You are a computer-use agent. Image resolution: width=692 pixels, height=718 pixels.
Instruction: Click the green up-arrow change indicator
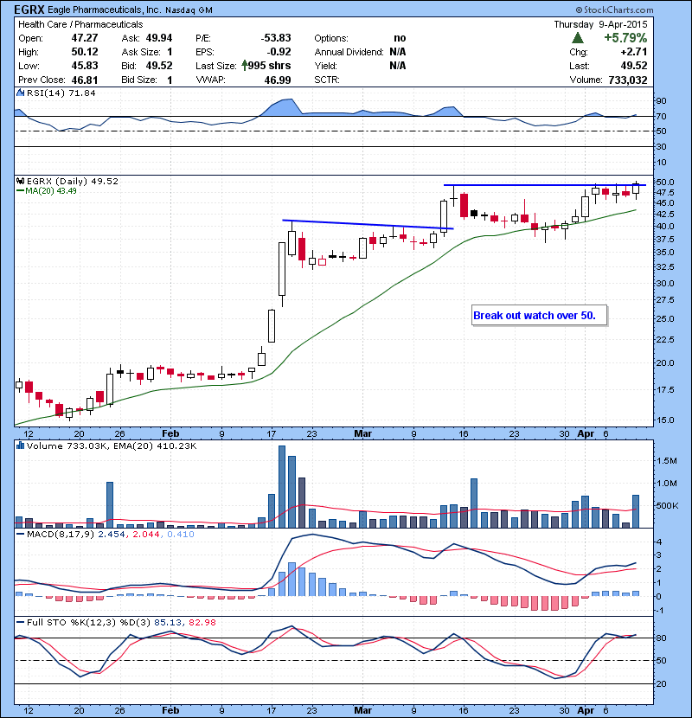tap(578, 37)
